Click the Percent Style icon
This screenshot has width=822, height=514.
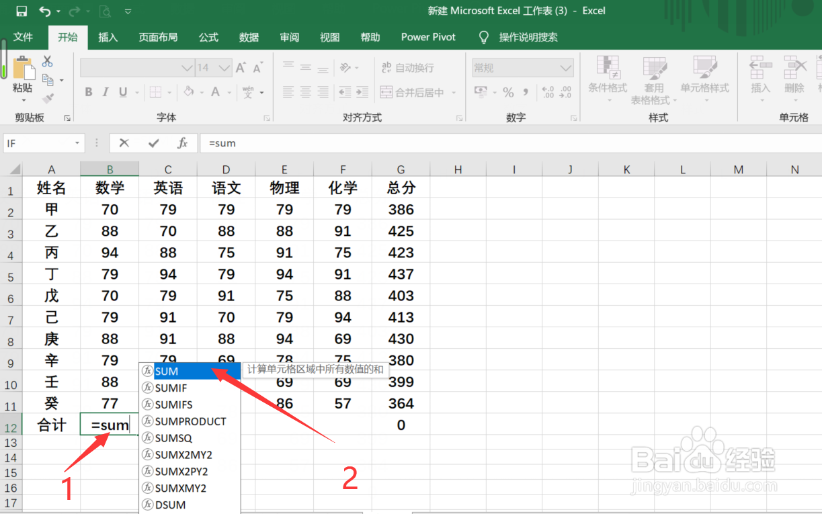pos(508,92)
